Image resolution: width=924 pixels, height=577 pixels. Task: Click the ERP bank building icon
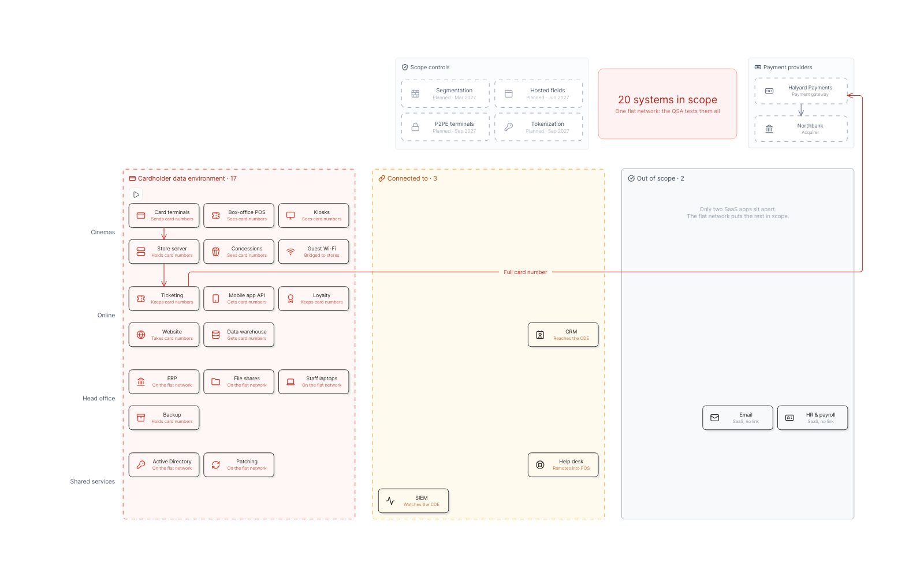click(x=141, y=382)
